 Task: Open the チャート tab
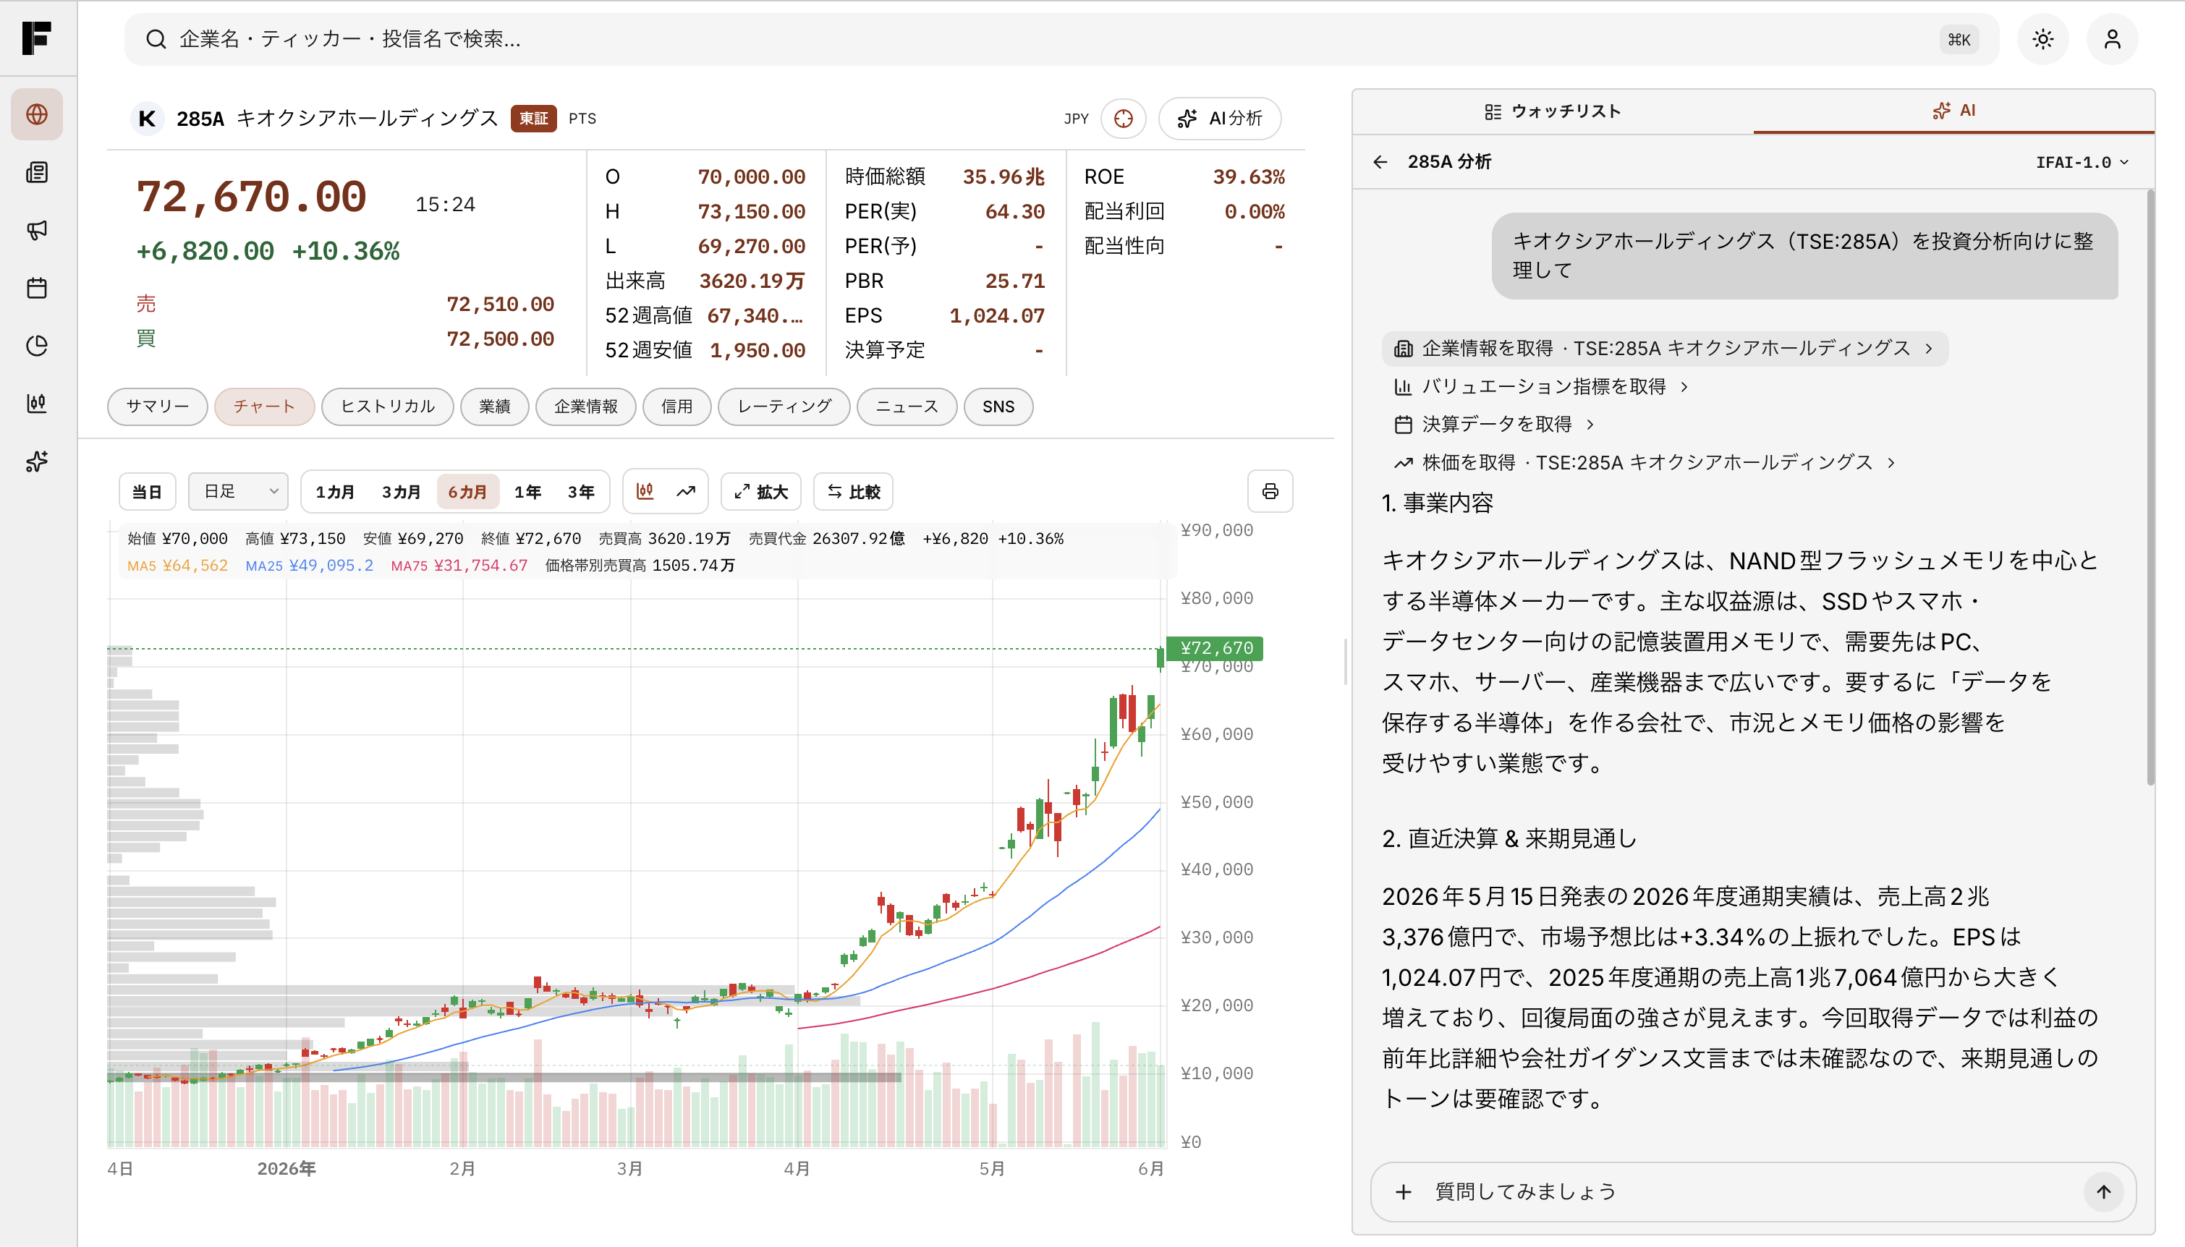tap(265, 406)
